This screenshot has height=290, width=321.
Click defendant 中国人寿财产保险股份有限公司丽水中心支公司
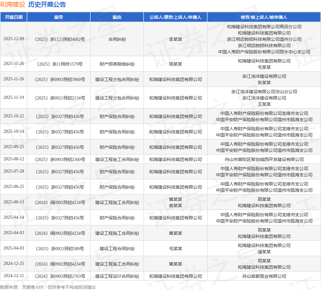264,52
